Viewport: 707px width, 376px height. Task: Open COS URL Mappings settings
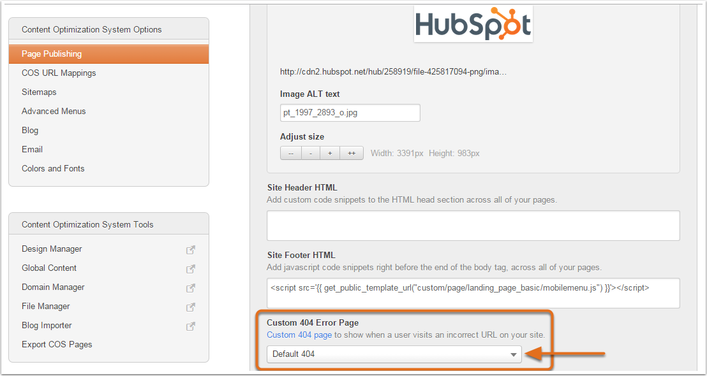pyautogui.click(x=59, y=73)
